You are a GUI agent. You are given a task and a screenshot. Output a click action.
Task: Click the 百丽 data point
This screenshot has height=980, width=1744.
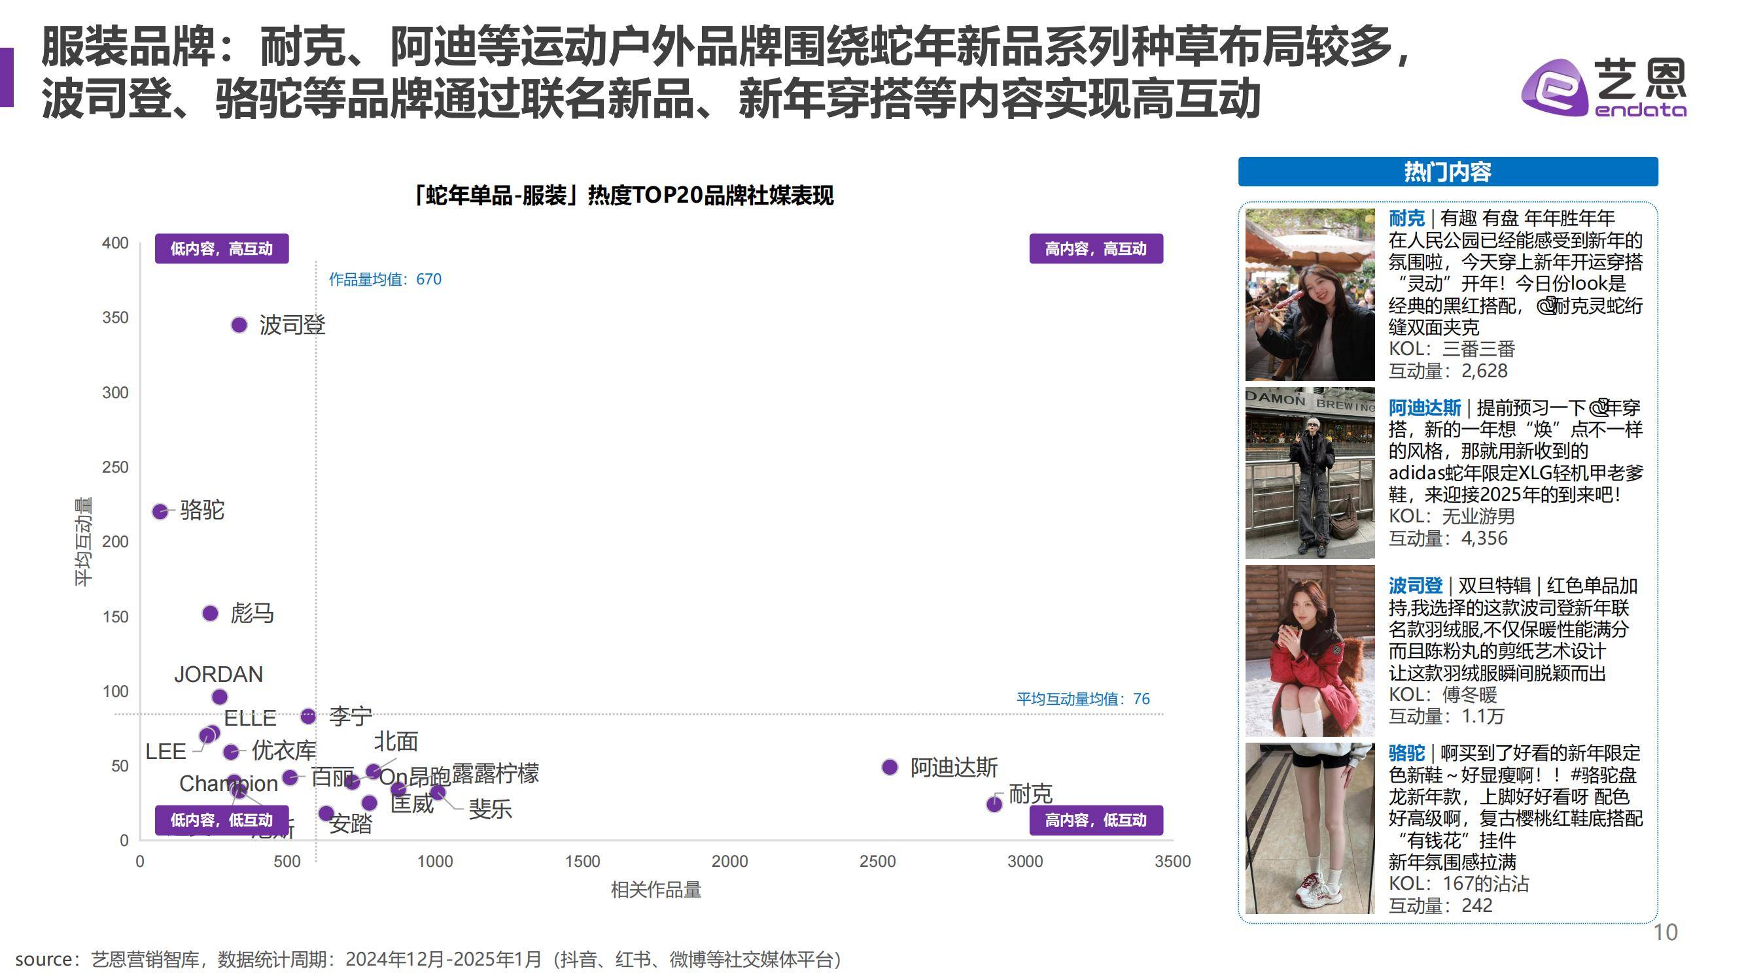(290, 777)
